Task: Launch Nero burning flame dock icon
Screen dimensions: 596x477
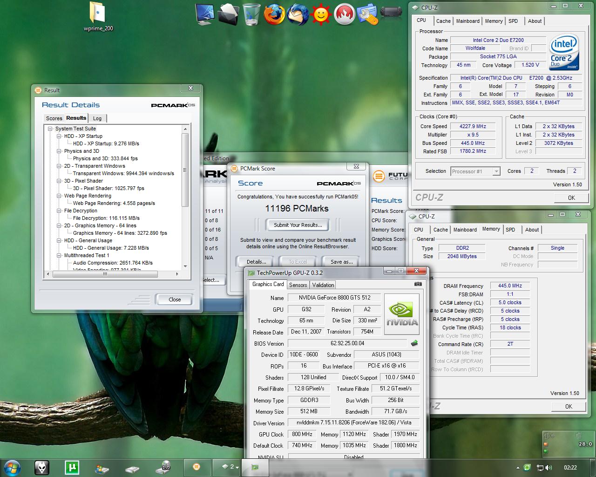Action: point(345,14)
